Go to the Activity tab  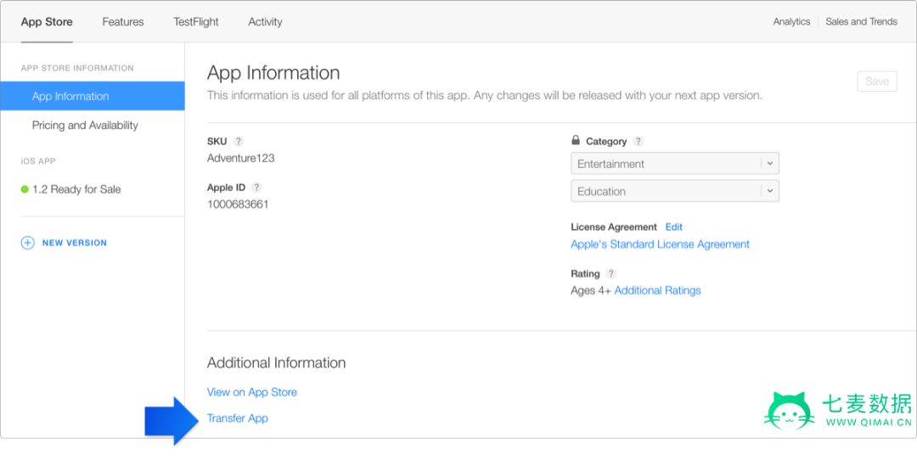point(265,22)
